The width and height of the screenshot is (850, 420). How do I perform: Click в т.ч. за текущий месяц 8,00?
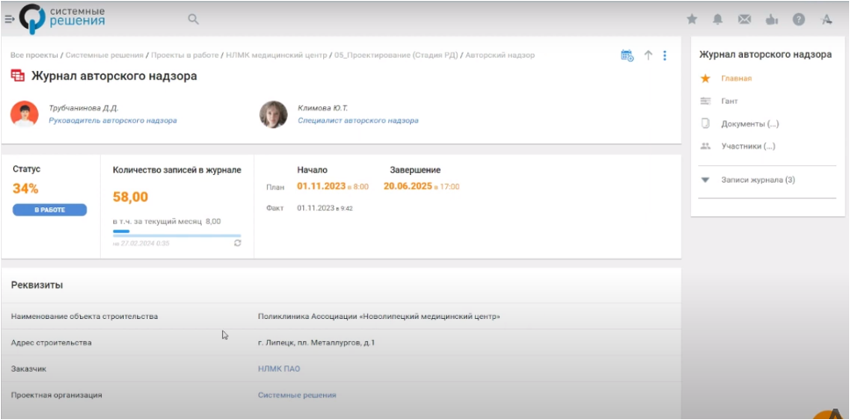[167, 221]
